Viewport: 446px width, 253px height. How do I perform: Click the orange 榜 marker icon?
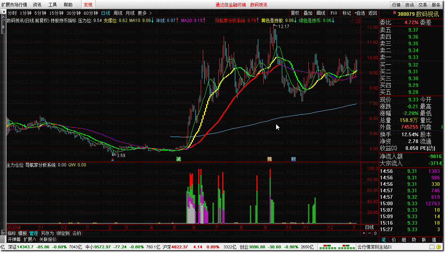(269, 159)
